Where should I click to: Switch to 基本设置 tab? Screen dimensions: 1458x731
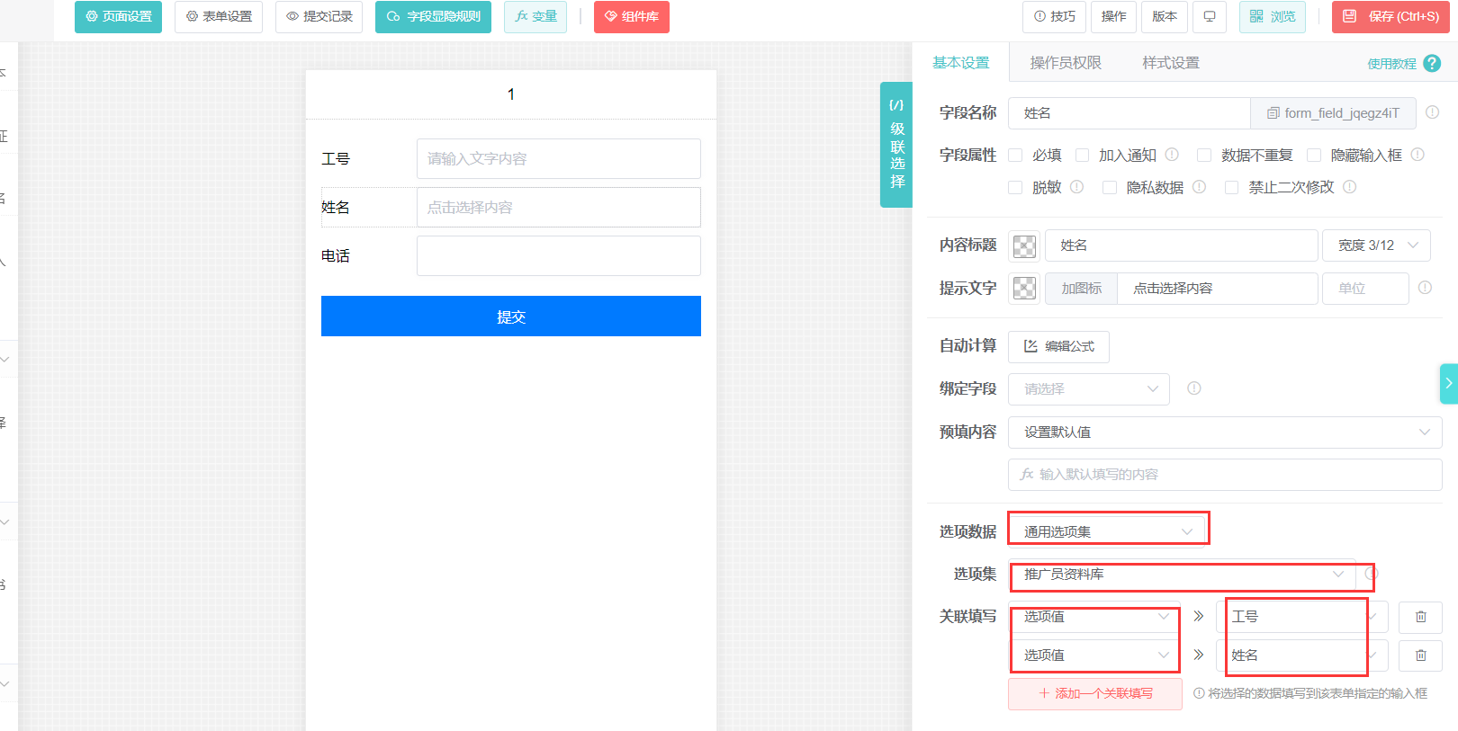960,63
